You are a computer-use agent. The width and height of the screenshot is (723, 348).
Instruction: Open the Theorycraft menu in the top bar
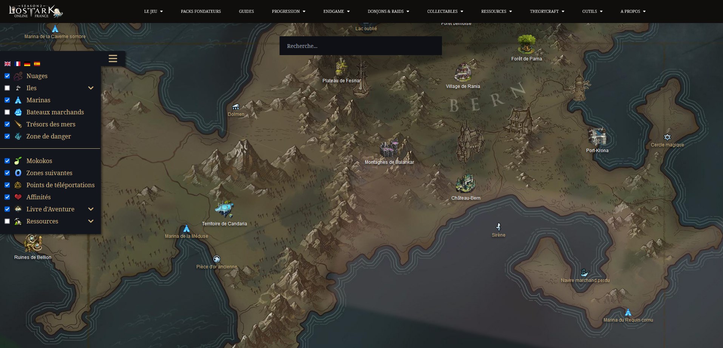pos(547,11)
